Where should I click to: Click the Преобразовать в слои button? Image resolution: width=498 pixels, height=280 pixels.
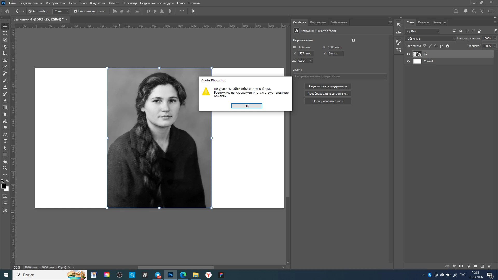328,101
